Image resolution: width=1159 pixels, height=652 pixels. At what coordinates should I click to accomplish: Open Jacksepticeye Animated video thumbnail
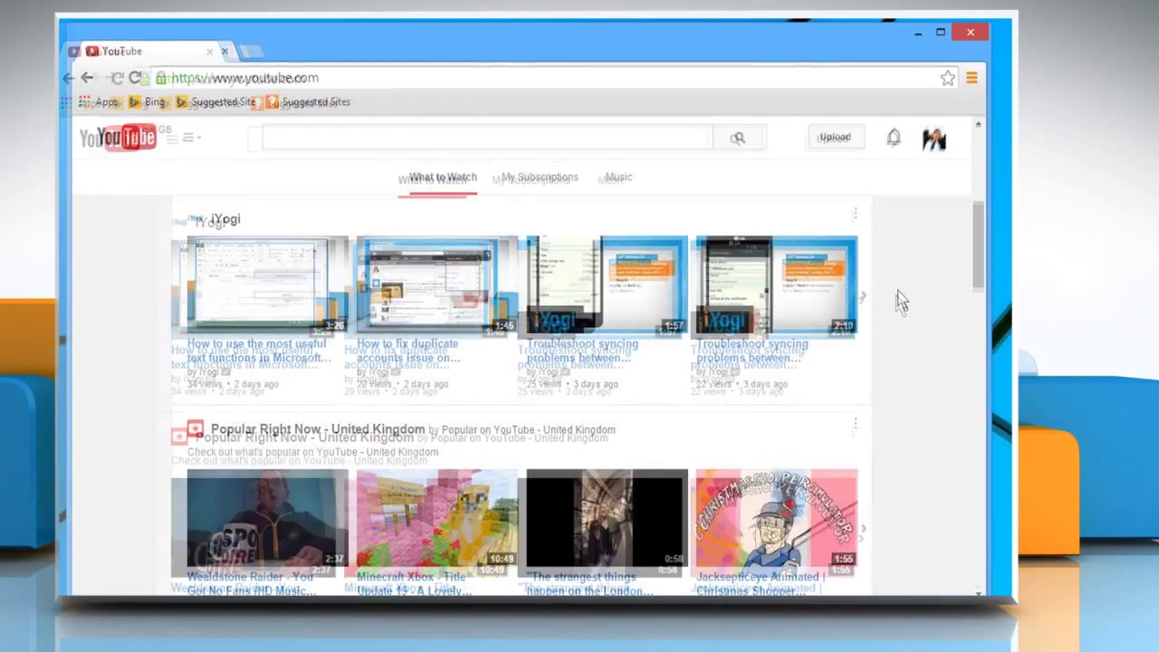tap(777, 519)
